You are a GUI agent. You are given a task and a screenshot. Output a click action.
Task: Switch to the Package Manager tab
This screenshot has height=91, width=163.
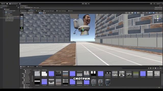(x=49, y=11)
